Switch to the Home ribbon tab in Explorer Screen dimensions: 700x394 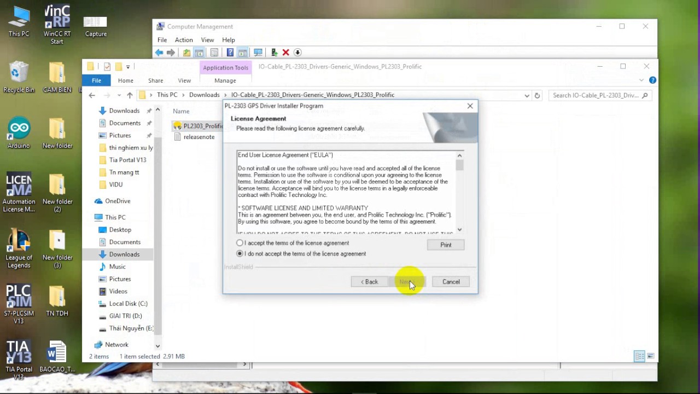pos(126,80)
